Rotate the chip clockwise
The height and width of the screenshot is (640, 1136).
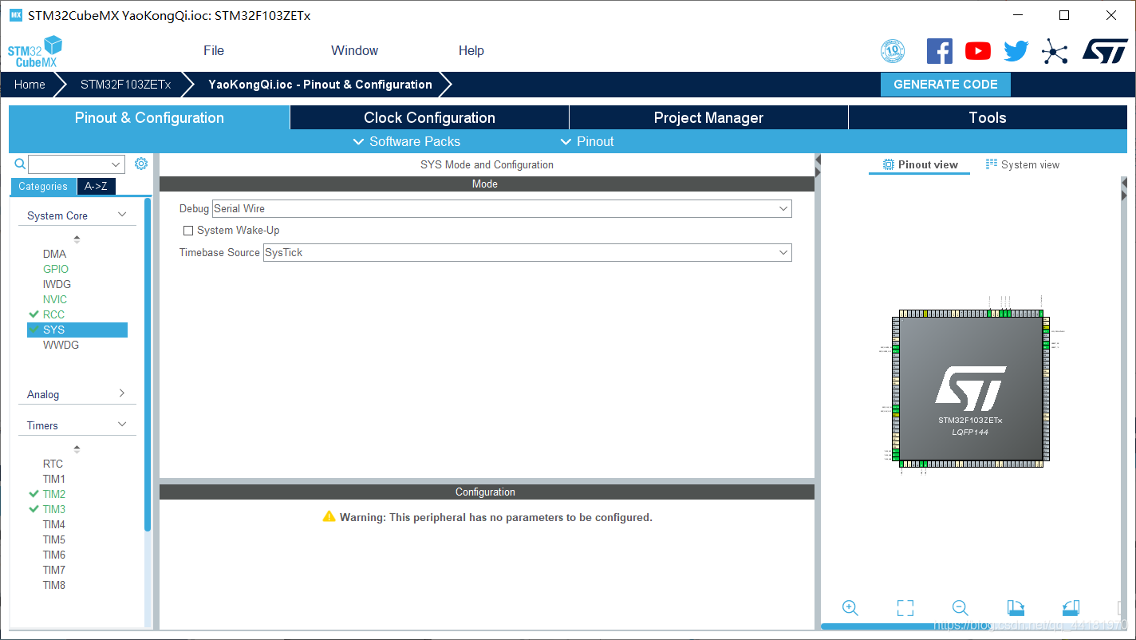(x=1016, y=608)
